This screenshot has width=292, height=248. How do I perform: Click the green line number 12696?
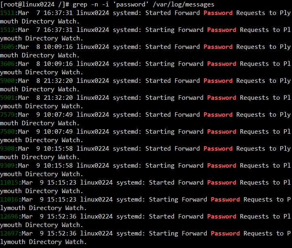point(9,216)
